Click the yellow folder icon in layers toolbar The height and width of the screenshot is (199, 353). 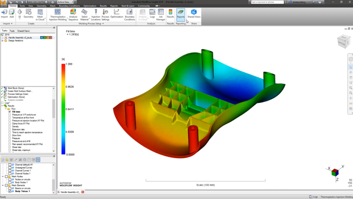7,160
